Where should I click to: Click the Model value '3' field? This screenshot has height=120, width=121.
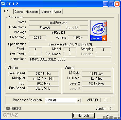(x=70, y=50)
